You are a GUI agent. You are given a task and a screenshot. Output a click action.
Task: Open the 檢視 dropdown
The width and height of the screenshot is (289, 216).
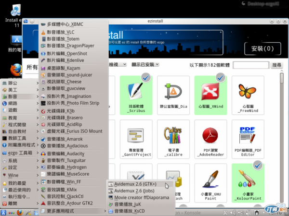(x=118, y=64)
